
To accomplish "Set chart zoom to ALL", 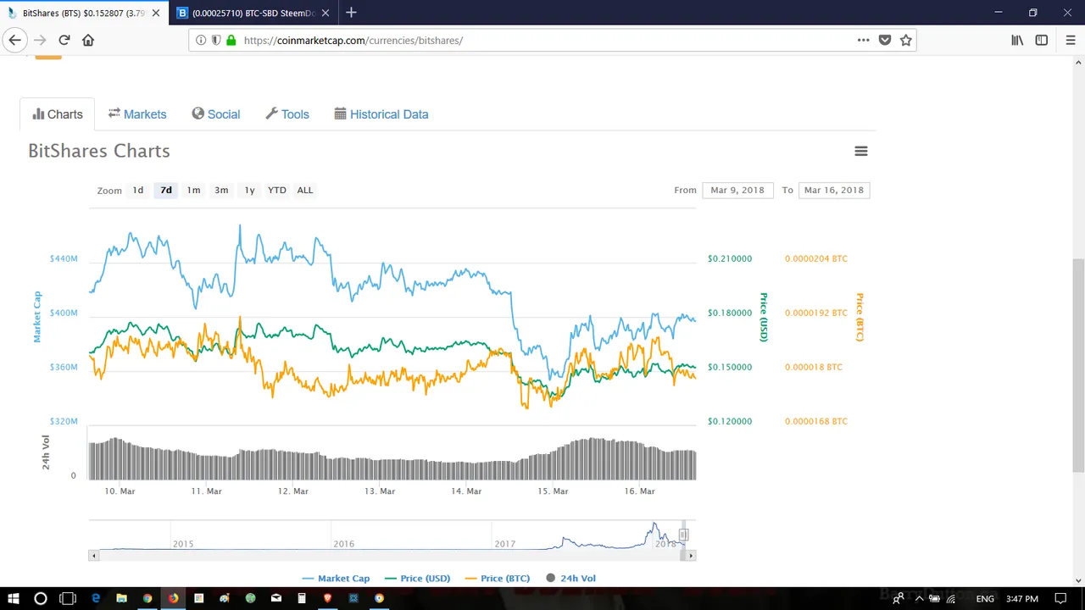I will (x=305, y=190).
